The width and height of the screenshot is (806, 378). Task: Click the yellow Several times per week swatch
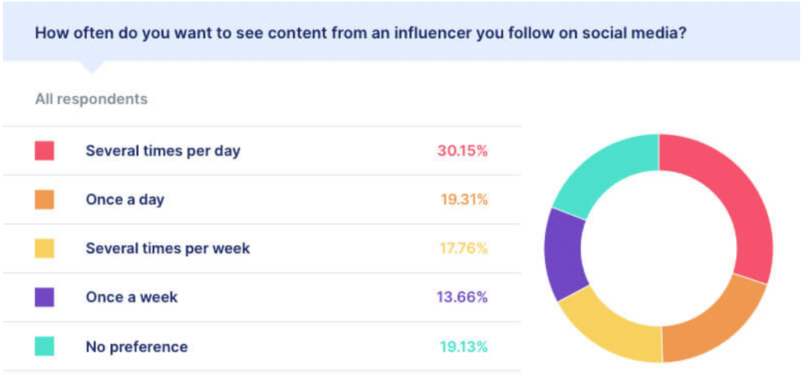(x=45, y=248)
